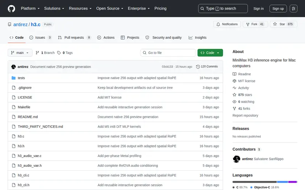The image size is (305, 190).
Task: Click antirez avatar in commit row
Action: click(x=13, y=67)
